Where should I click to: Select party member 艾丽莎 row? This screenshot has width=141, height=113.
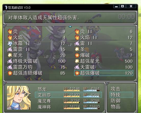[x=68, y=95]
